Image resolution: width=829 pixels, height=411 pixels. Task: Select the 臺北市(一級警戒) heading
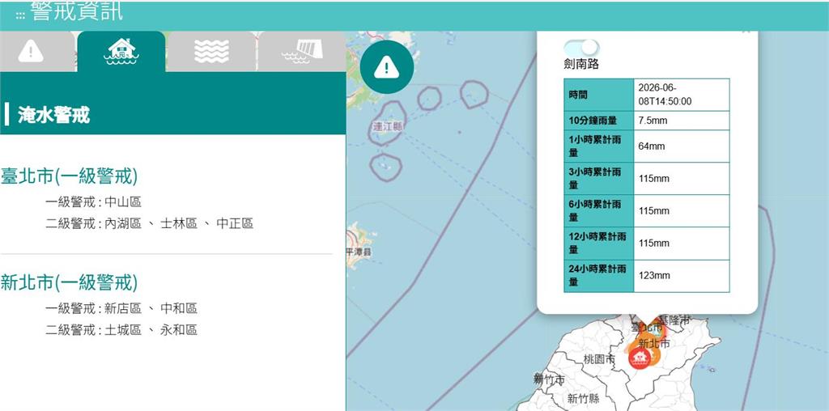point(70,176)
